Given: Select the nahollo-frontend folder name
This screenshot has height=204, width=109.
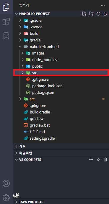Looking at the screenshot, I should pyautogui.click(x=44, y=46).
